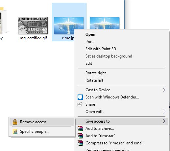
Task: Expand the Cast to Device submenu arrow
Action: click(164, 90)
